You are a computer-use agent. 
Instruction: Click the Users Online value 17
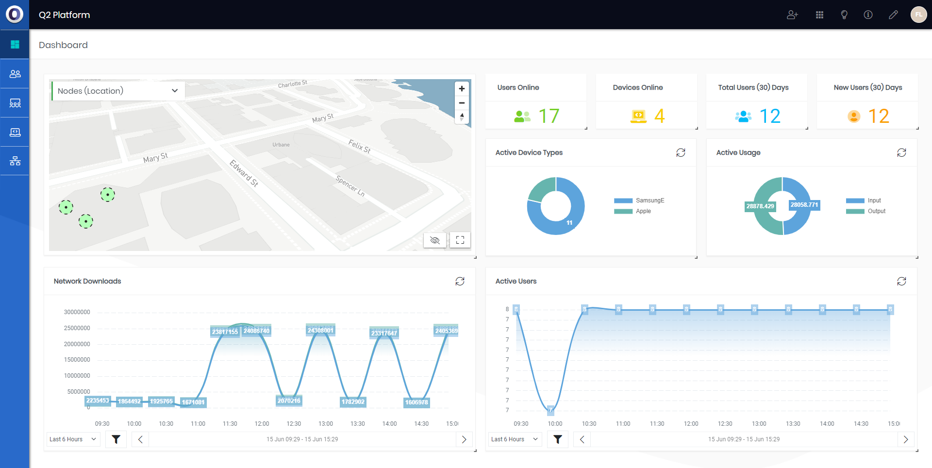click(549, 116)
